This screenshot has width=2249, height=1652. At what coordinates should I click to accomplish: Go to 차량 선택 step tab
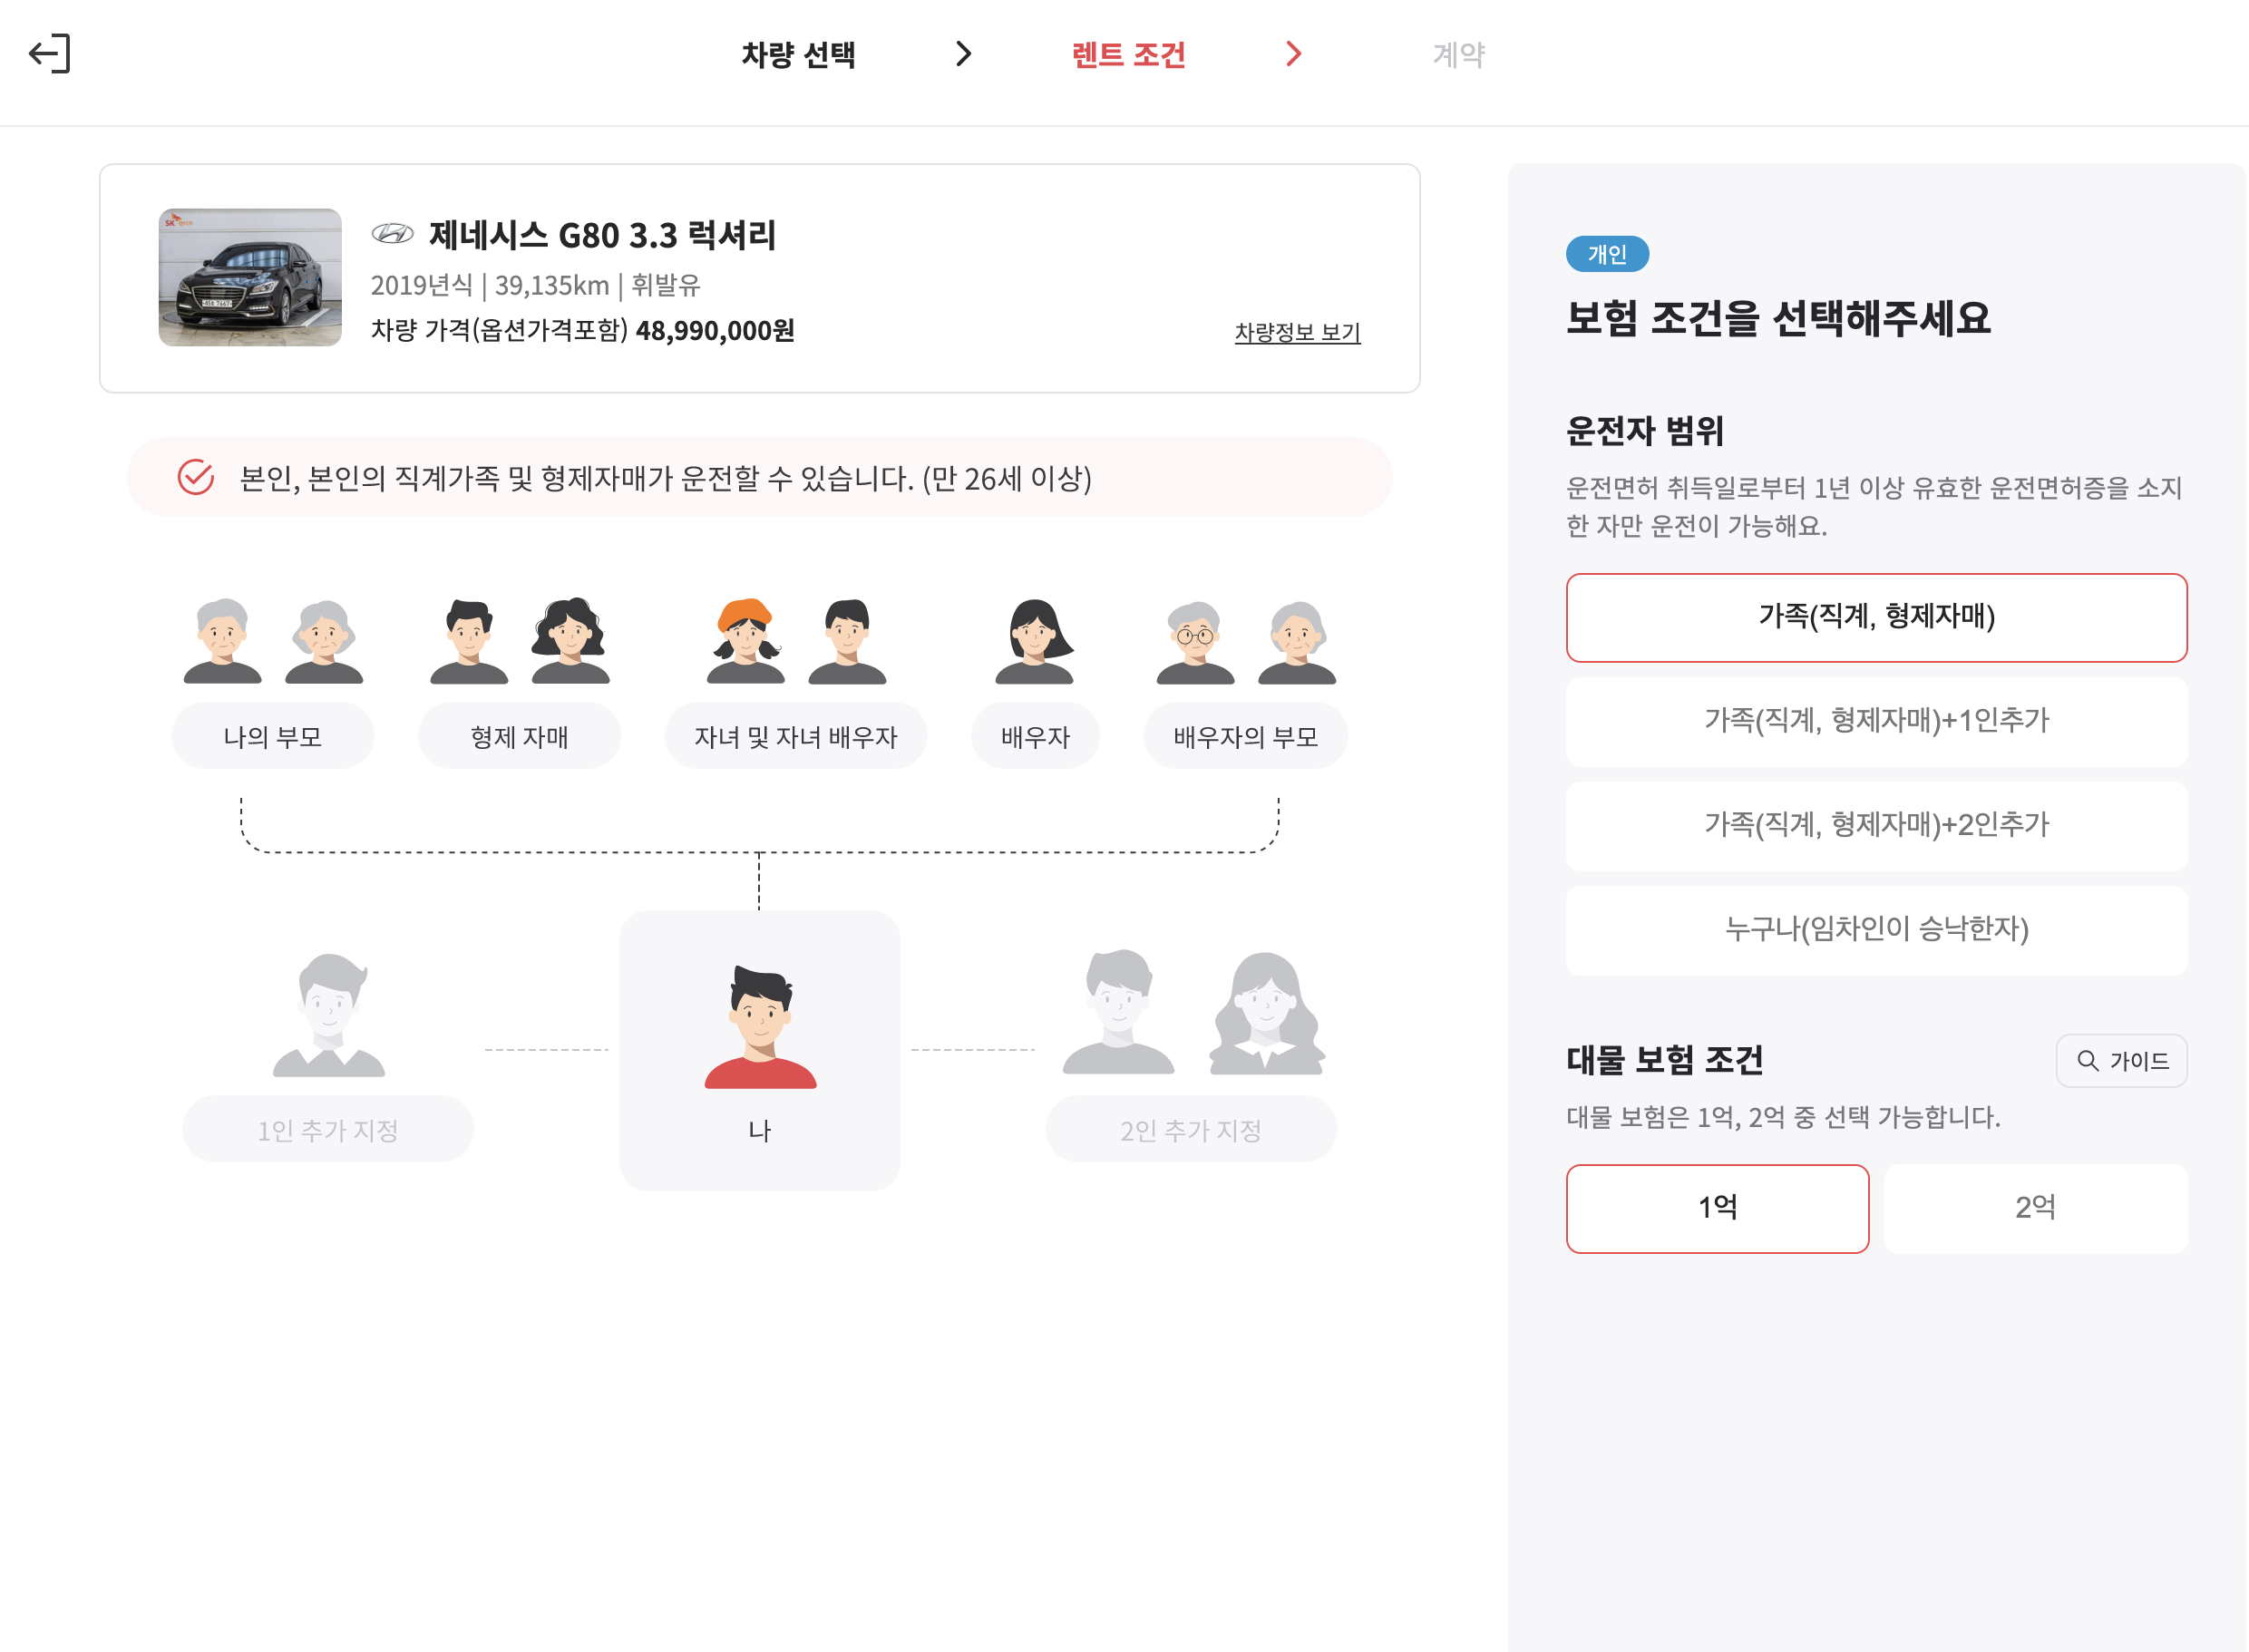tap(798, 54)
